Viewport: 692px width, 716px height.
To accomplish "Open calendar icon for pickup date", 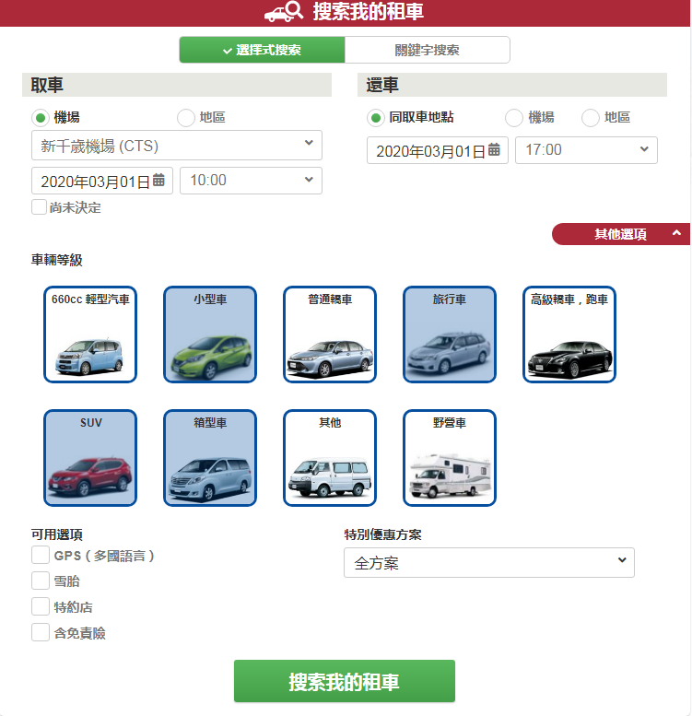I will tap(158, 180).
